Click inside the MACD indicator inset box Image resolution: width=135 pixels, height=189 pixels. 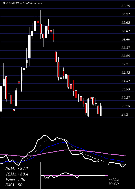tap(74, 175)
